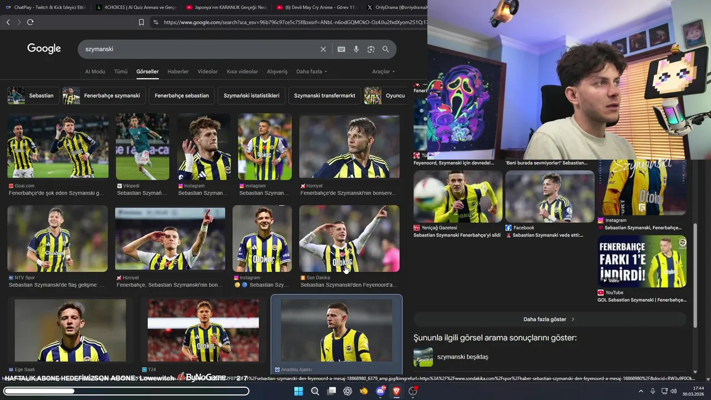Switch to the Tümü results tab

pyautogui.click(x=121, y=72)
